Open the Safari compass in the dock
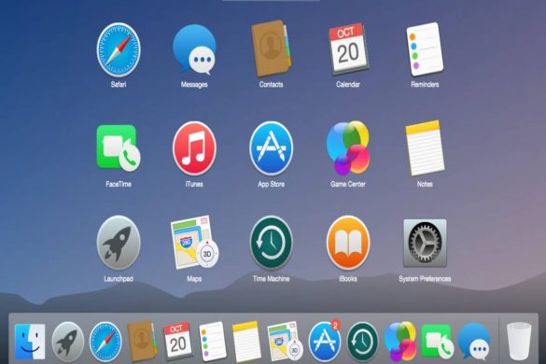This screenshot has height=364, width=546. pos(105,342)
